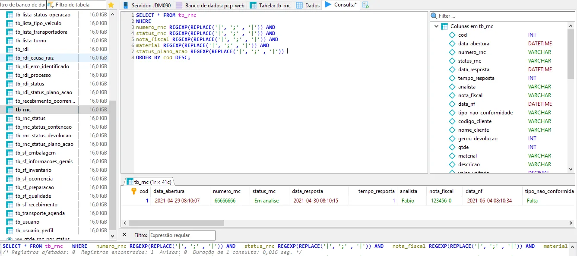Click the diamond icon next to data_abertura
This screenshot has width=577, height=256.
tap(452, 44)
